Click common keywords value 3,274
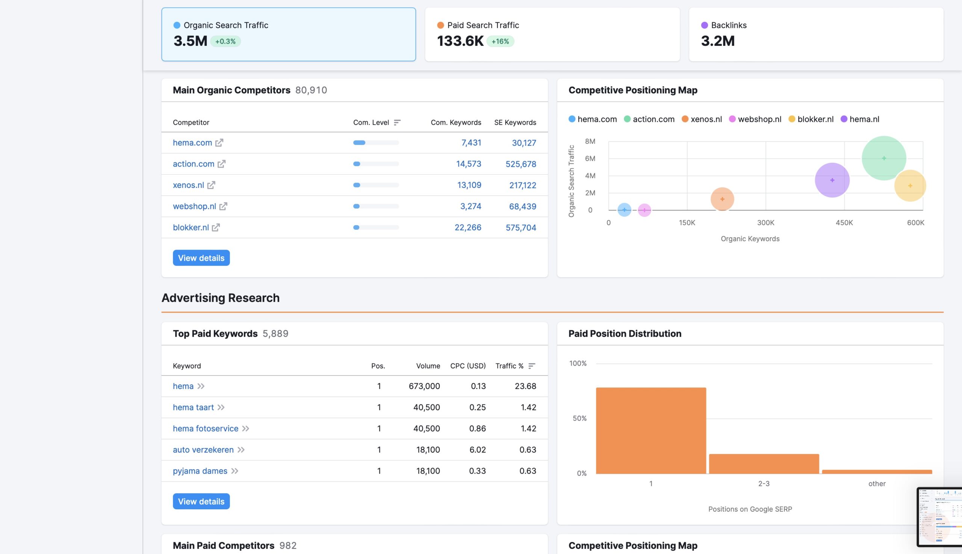The height and width of the screenshot is (554, 962). [x=470, y=206]
